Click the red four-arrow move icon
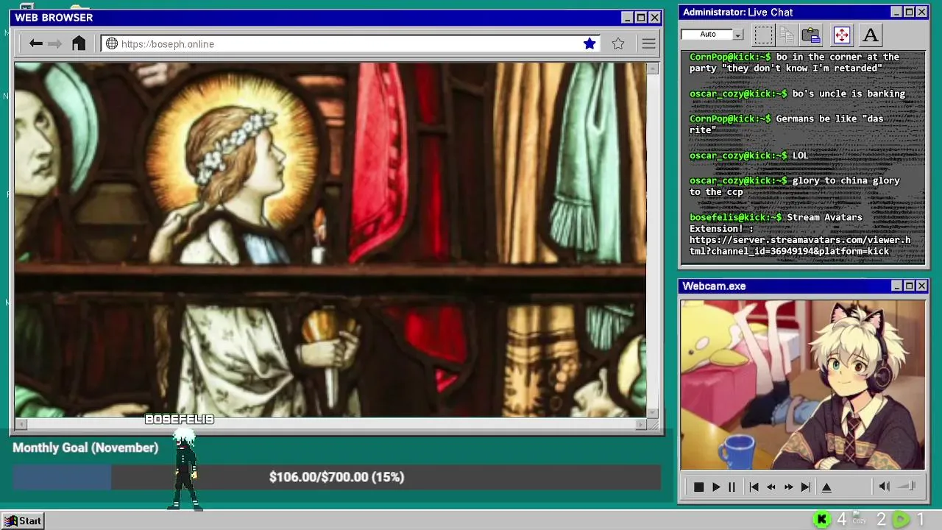The height and width of the screenshot is (530, 942). [x=841, y=35]
